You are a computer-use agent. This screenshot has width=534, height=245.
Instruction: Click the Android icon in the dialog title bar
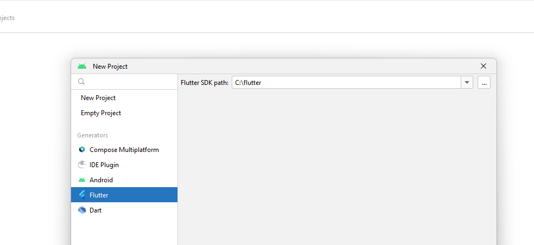(x=82, y=66)
